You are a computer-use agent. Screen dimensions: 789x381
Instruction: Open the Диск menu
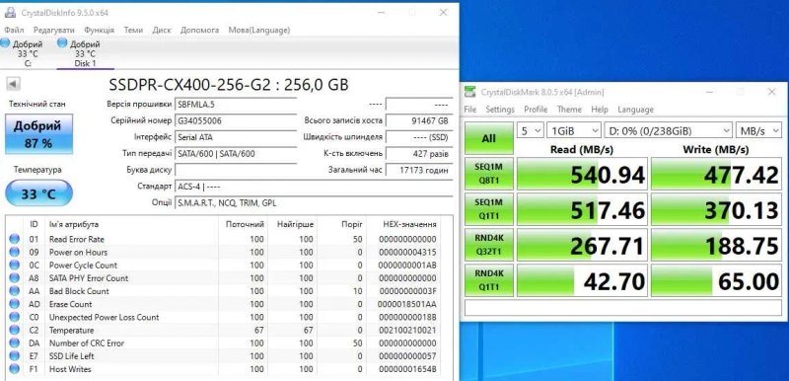[162, 31]
